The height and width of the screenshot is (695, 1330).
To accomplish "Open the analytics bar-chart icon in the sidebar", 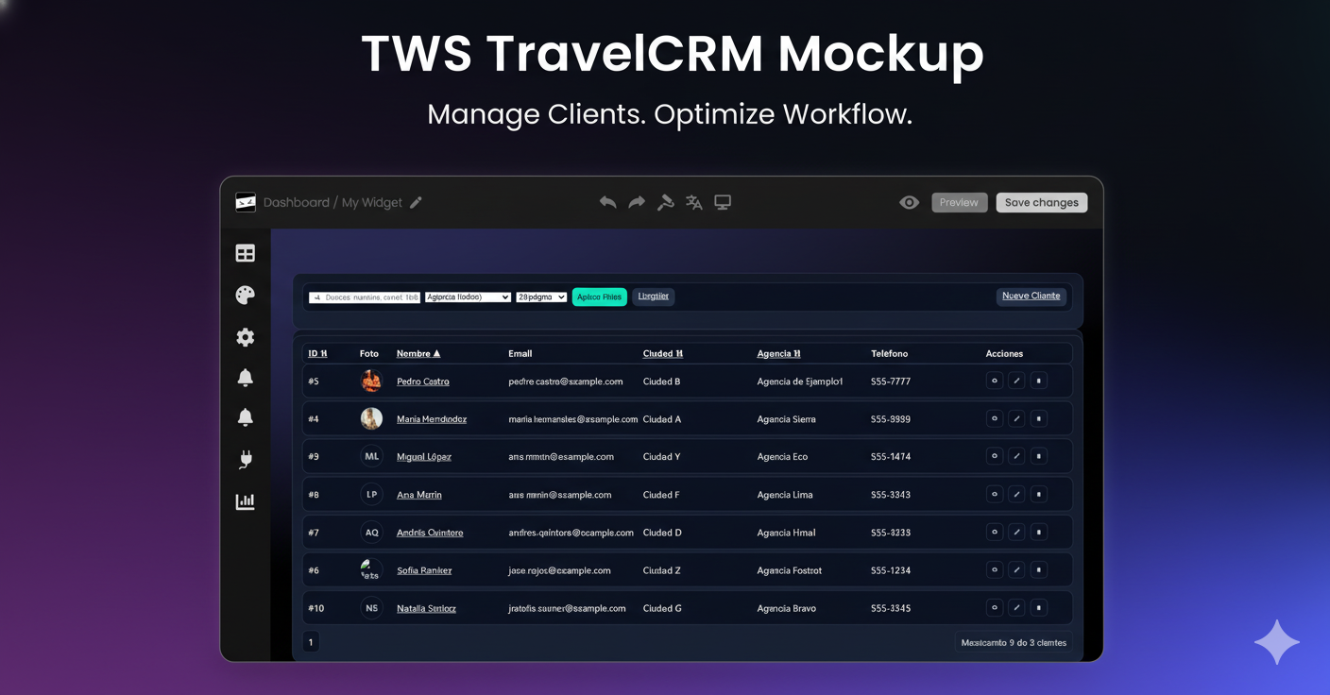I will (245, 501).
